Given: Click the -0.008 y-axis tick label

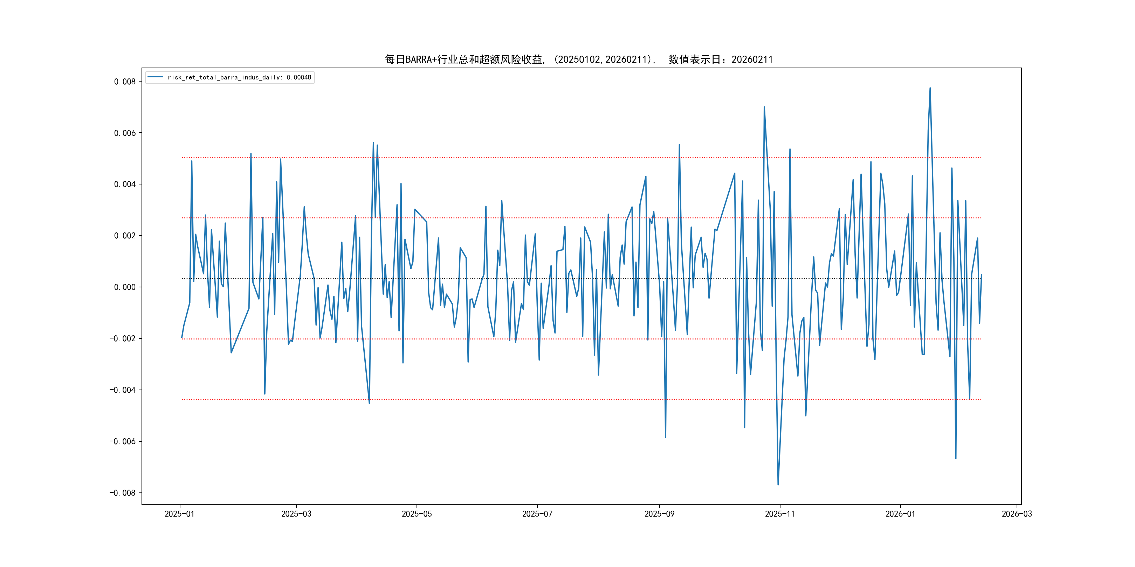Looking at the screenshot, I should pos(123,492).
